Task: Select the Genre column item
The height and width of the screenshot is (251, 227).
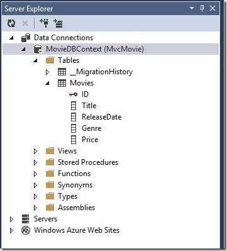Action: click(x=92, y=128)
